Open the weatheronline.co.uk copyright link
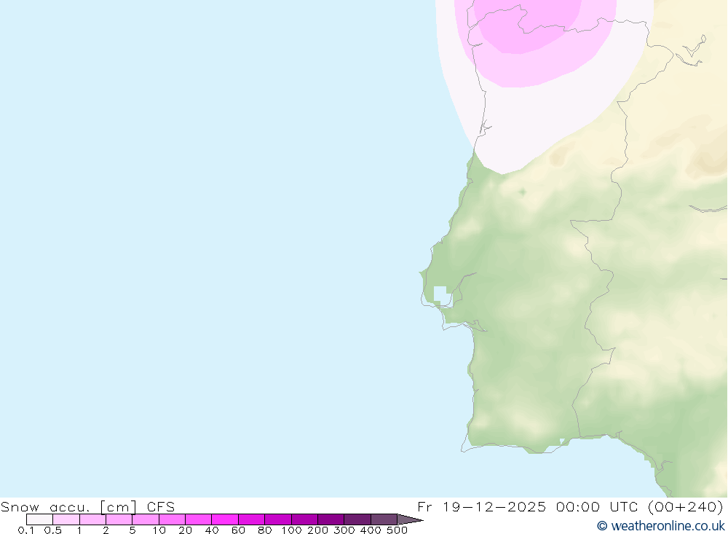Screen dimensions: 728x534 click(661, 526)
